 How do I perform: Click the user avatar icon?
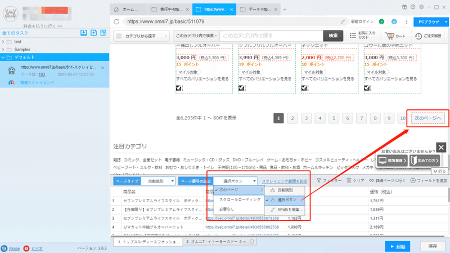(11, 14)
